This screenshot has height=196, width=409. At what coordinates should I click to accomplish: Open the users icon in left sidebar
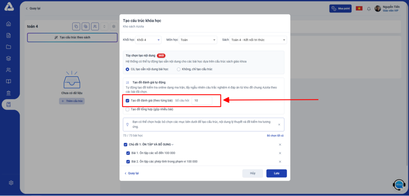tap(9, 70)
